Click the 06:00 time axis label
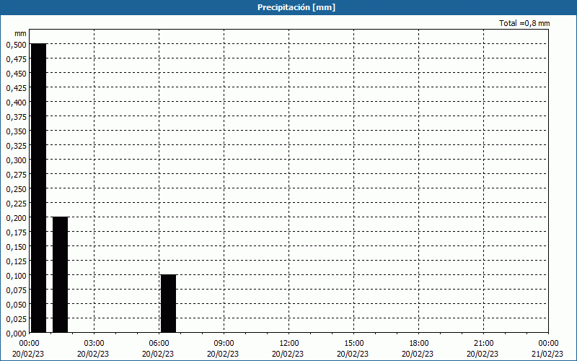Image resolution: width=577 pixels, height=361 pixels. tap(159, 344)
